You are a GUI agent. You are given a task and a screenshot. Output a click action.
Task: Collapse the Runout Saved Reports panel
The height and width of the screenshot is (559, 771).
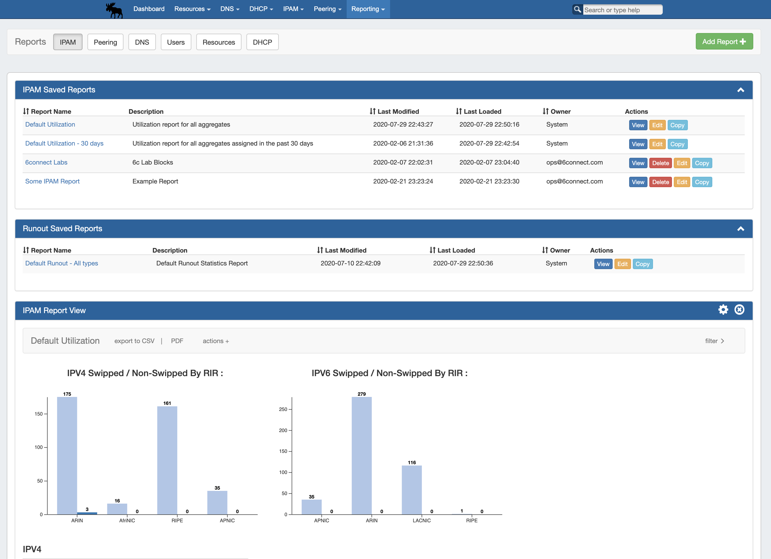[740, 229]
